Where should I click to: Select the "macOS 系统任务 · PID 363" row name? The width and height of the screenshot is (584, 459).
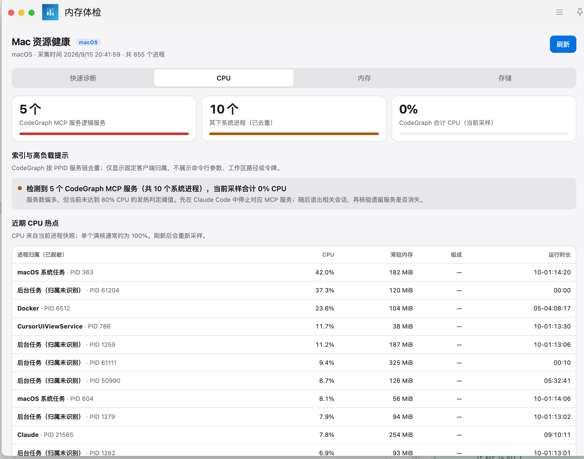click(55, 272)
